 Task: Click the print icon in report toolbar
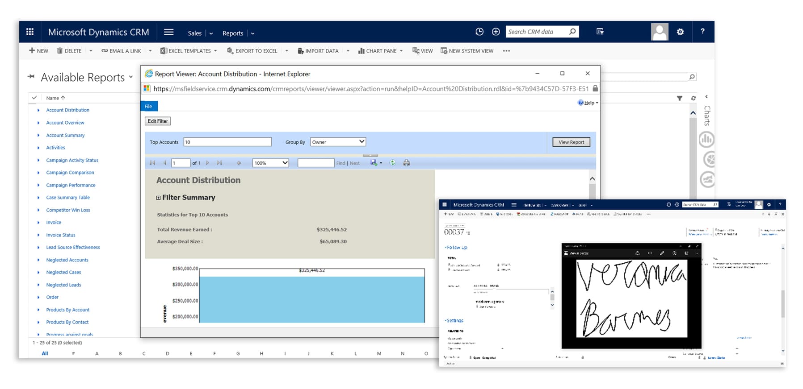[x=406, y=163]
